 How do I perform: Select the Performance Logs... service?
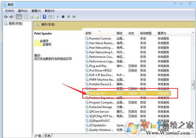[x=128, y=61]
